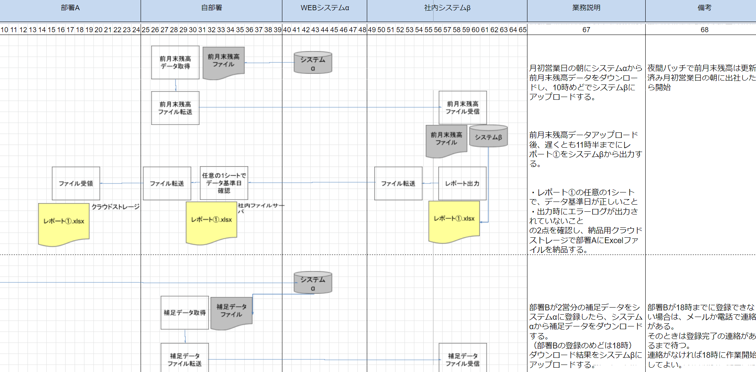
Task: Select the yellow レポート①.xlsx document under 部署A
Action: click(x=64, y=223)
